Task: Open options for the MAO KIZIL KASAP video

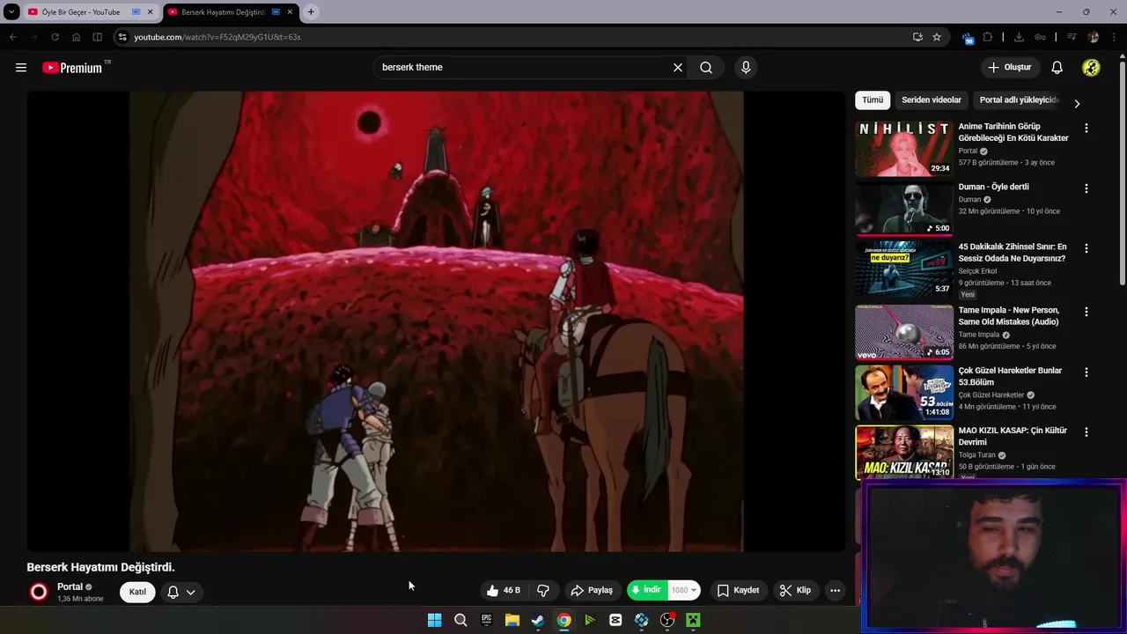Action: click(x=1086, y=432)
